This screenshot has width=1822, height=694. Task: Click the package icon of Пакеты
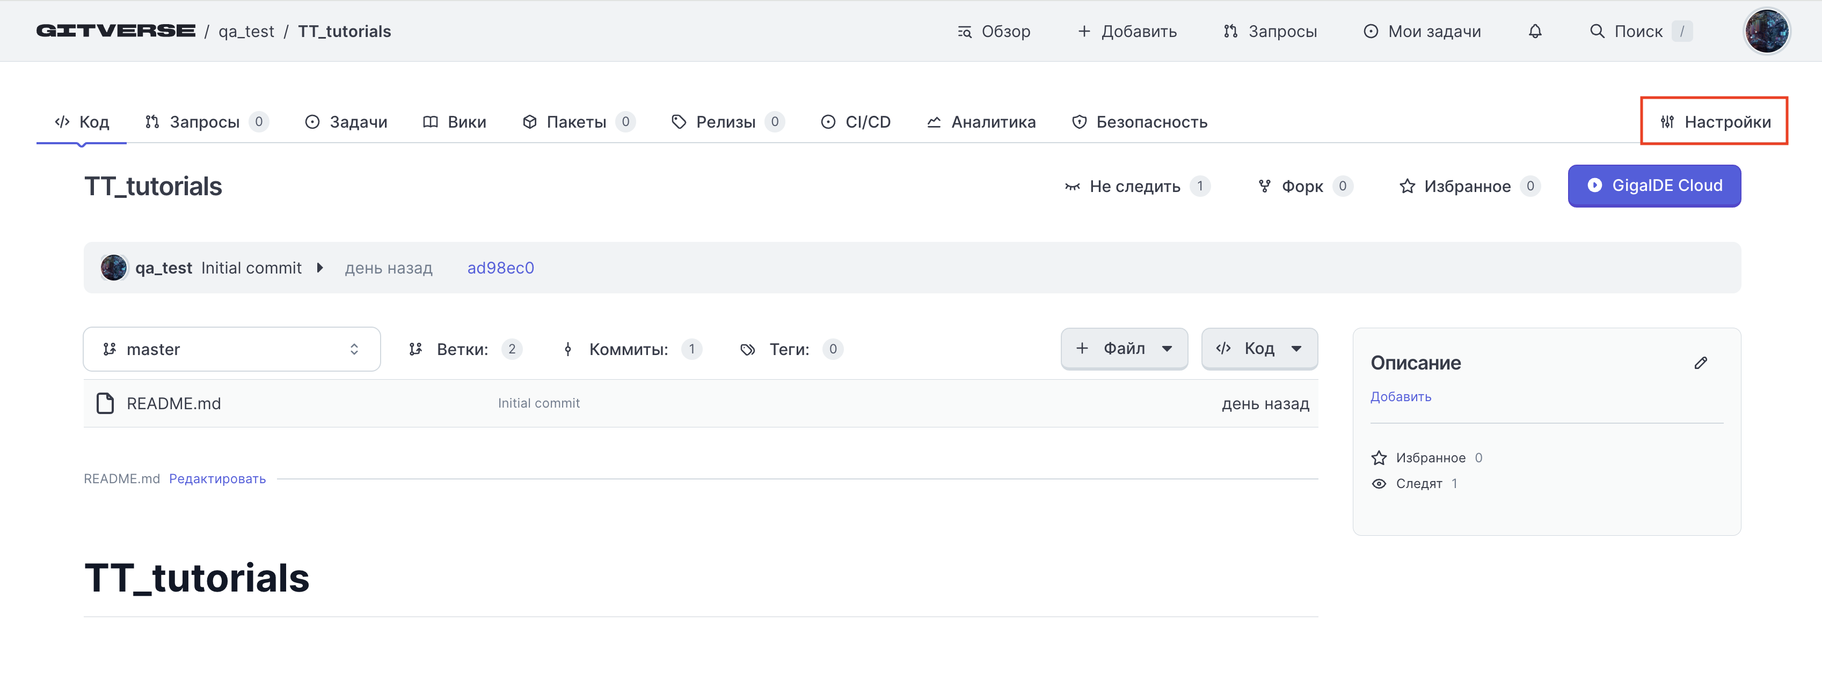coord(530,122)
